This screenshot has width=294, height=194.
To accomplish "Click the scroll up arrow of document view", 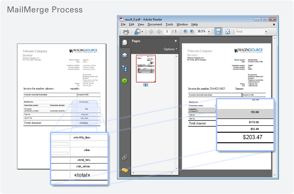I will click(275, 38).
